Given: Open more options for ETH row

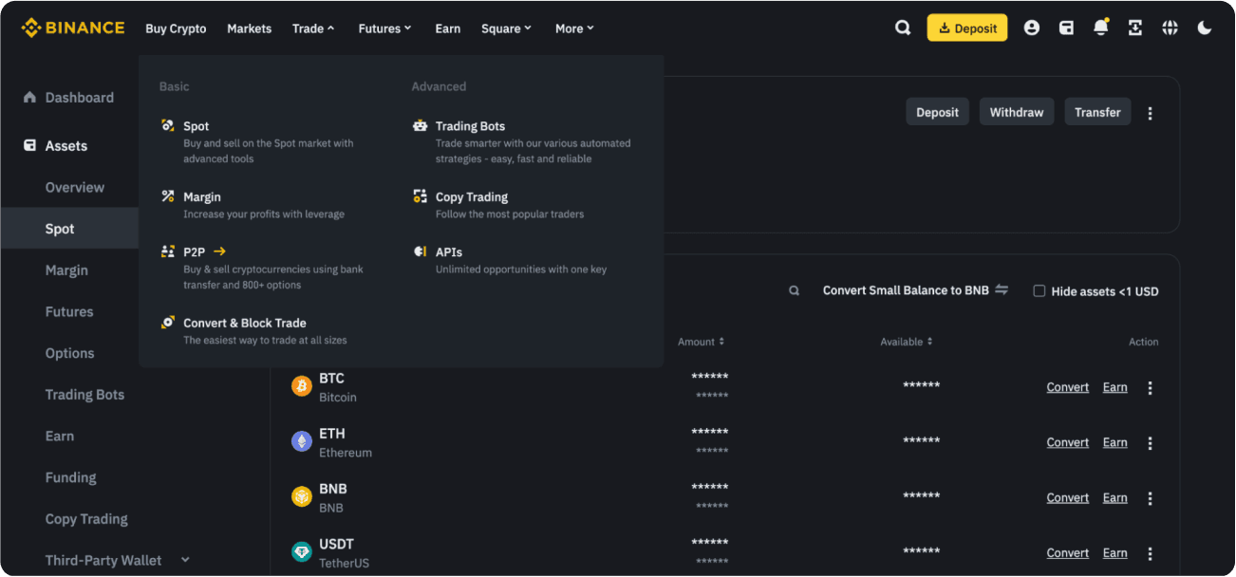Looking at the screenshot, I should click(x=1151, y=442).
